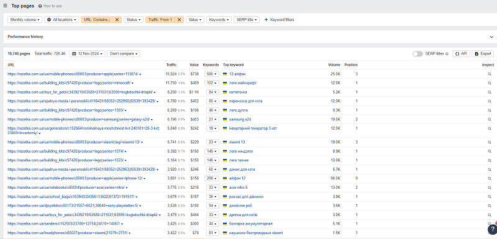The width and height of the screenshot is (497, 239).
Task: Open the hamburger menu beside Top pages
Action: click(x=5, y=6)
